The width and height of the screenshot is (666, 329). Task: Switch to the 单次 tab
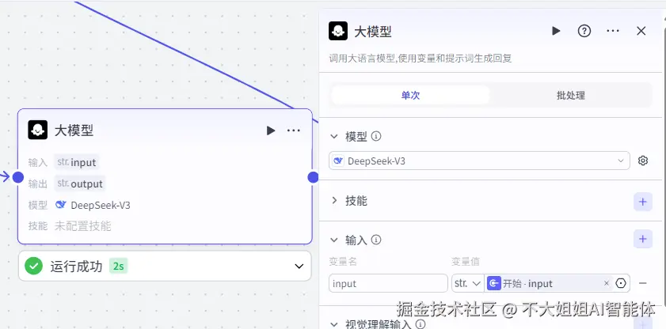point(410,96)
